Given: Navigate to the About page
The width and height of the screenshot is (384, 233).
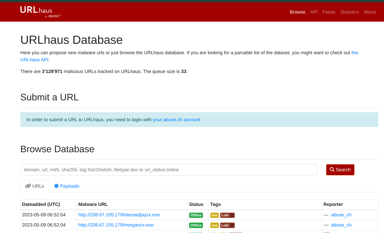Looking at the screenshot, I should tap(370, 12).
